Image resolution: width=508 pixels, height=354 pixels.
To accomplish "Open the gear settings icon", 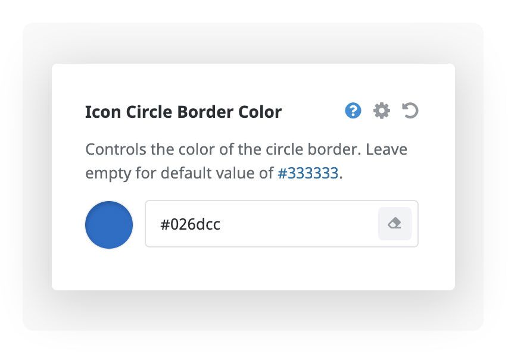I will tap(382, 111).
